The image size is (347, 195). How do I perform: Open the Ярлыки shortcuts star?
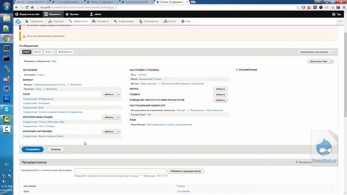[x=72, y=14]
